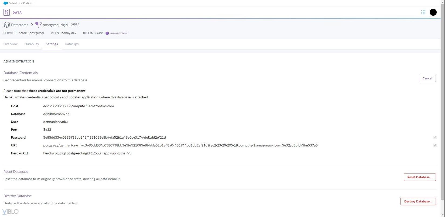
Task: Click the postgresql-rigid-12553 breadcrumb title
Action: (61, 25)
